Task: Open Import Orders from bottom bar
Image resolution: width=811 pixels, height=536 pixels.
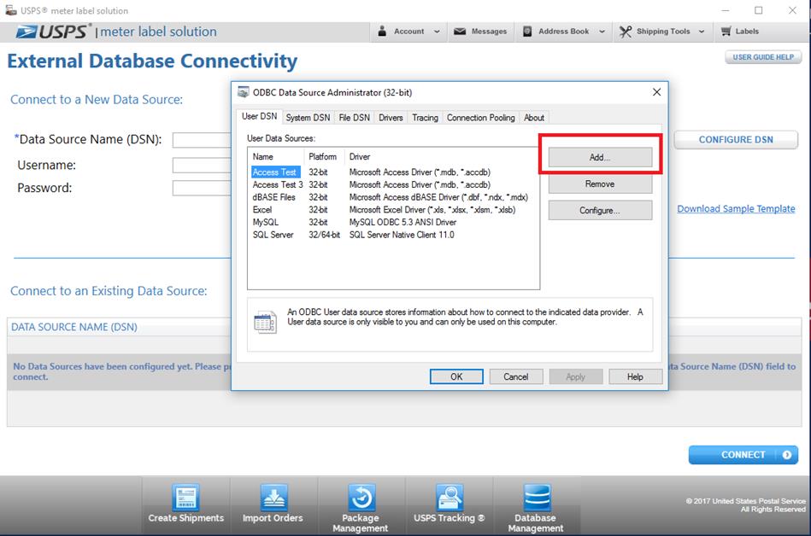Action: coord(273,504)
